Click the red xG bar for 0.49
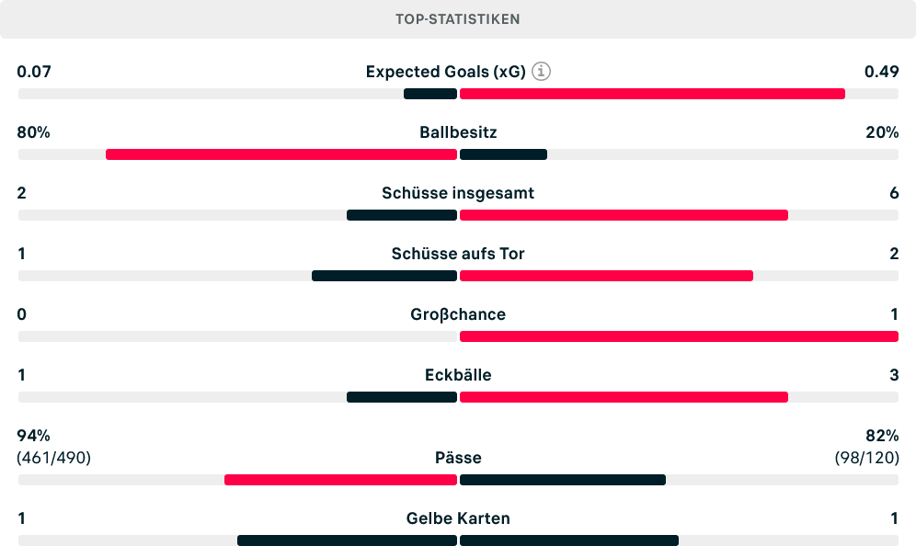This screenshot has height=546, width=916. 652,94
